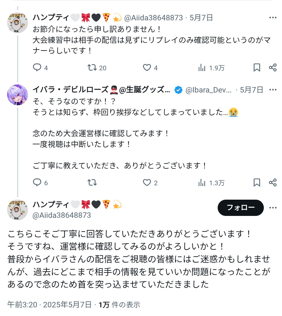The height and width of the screenshot is (316, 282).
Task: Open @Ibara_Dev... profile handle link
Action: point(208,90)
